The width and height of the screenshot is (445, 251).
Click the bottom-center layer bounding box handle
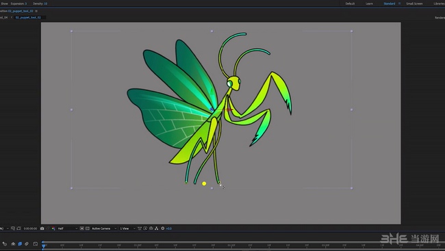point(212,188)
